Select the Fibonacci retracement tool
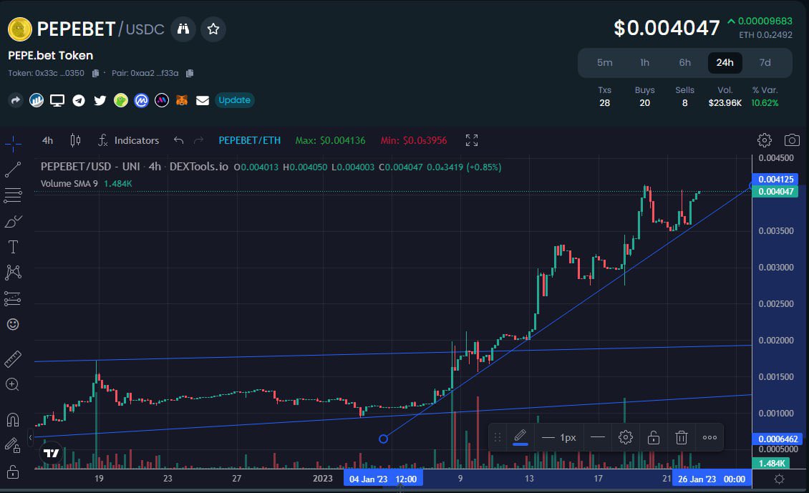Image resolution: width=809 pixels, height=493 pixels. tap(13, 195)
